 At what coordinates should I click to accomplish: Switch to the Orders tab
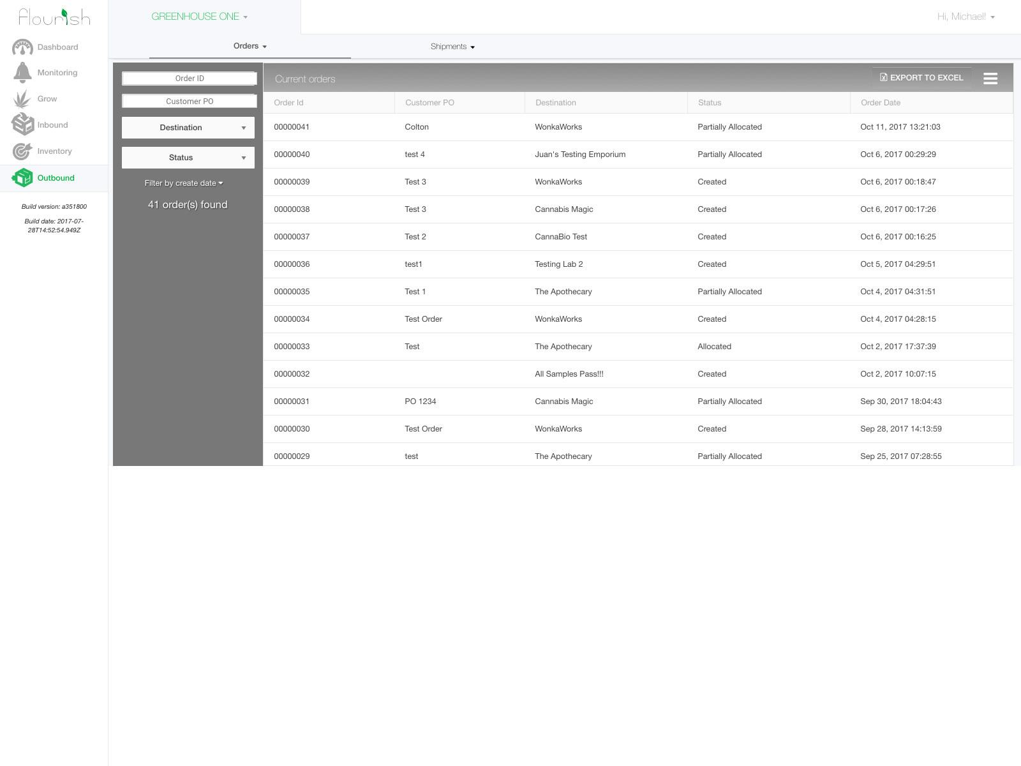coord(250,46)
